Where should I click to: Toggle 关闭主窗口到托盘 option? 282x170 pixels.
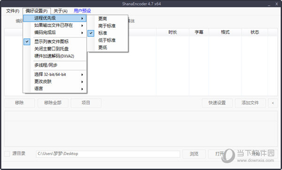pyautogui.click(x=55, y=49)
